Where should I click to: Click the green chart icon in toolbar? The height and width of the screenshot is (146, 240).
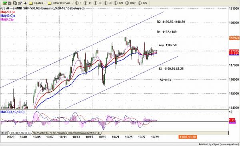click(x=5, y=3)
